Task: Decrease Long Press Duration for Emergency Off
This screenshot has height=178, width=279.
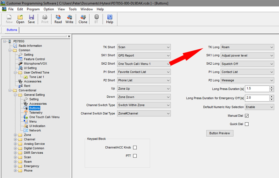Action: coord(272,100)
